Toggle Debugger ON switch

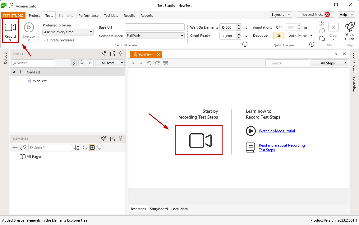[x=279, y=36]
